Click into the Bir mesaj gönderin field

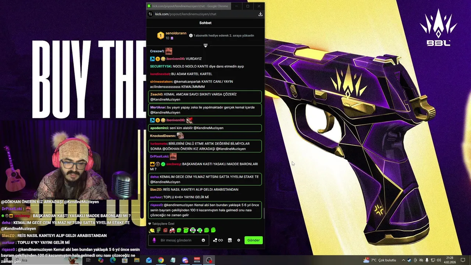pyautogui.click(x=178, y=240)
